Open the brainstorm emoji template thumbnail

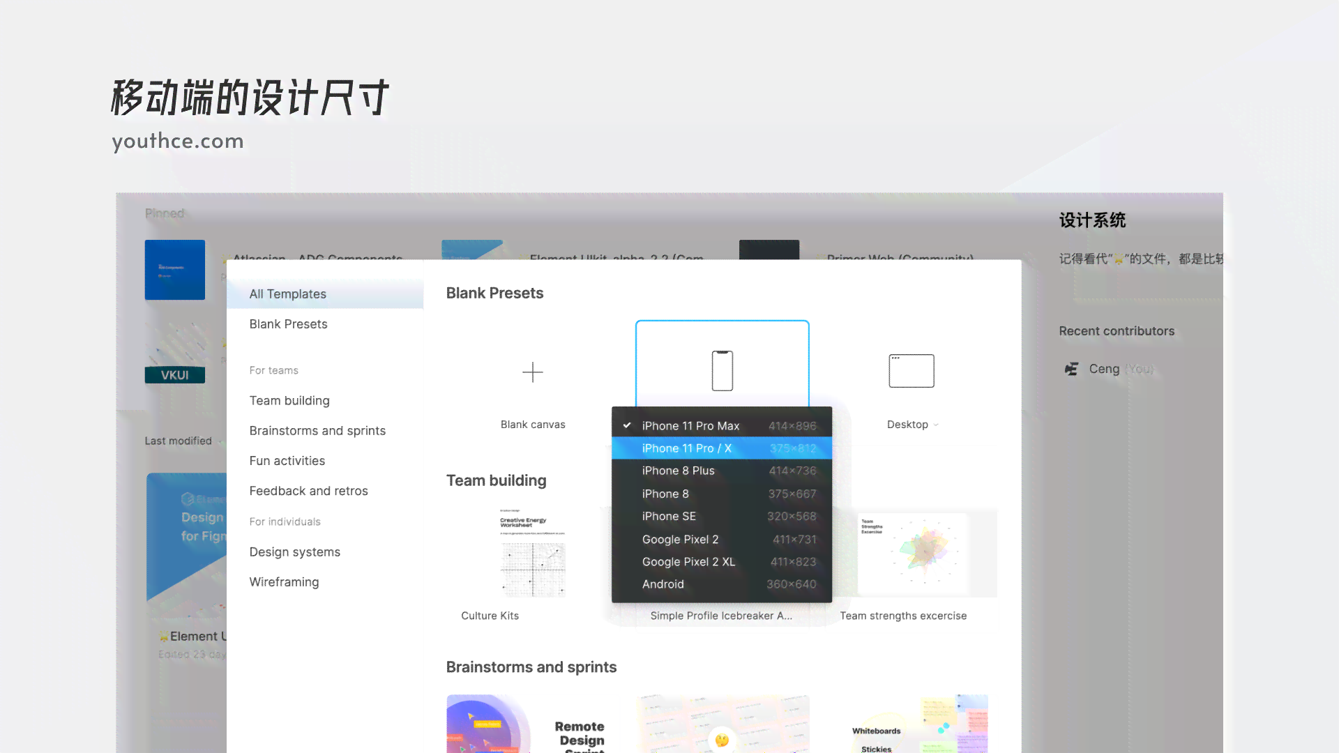tap(722, 724)
